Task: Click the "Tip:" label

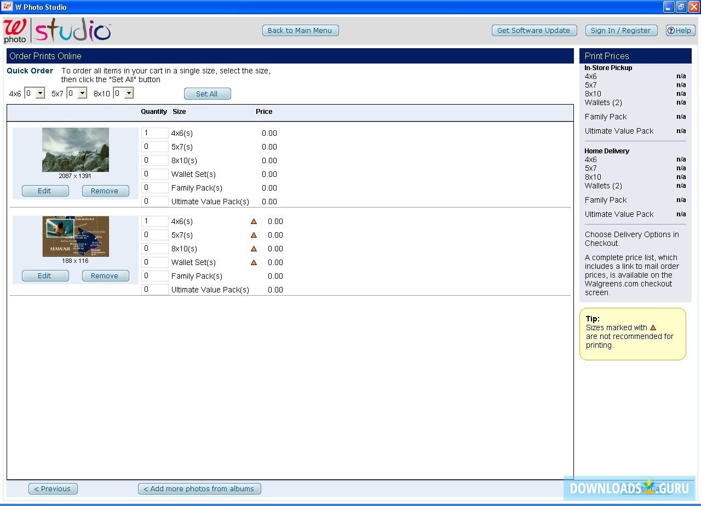Action: point(593,319)
